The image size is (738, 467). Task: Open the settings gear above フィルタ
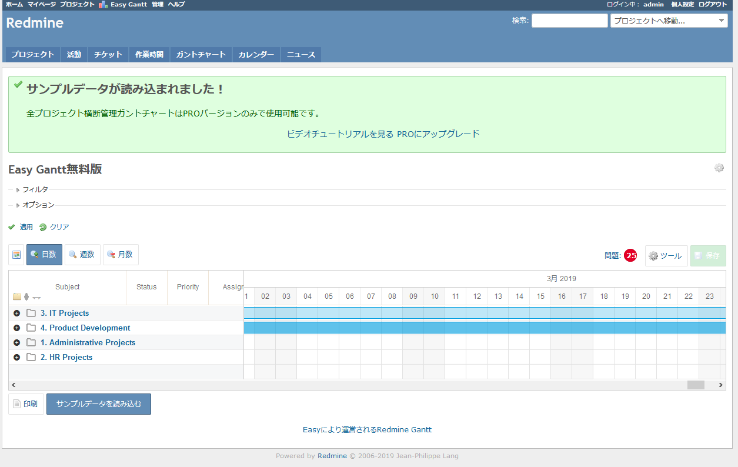pyautogui.click(x=719, y=168)
